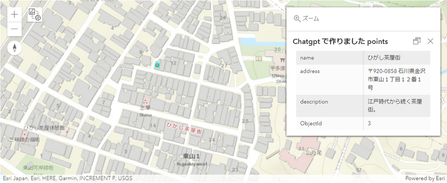Click the ズーム zoom-to action

[x=306, y=19]
